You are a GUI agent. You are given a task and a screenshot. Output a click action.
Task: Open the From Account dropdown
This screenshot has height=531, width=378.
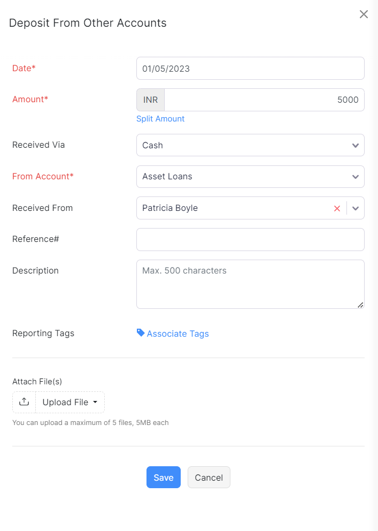250,177
